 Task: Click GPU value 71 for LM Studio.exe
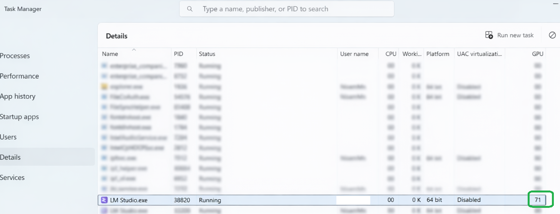point(538,200)
